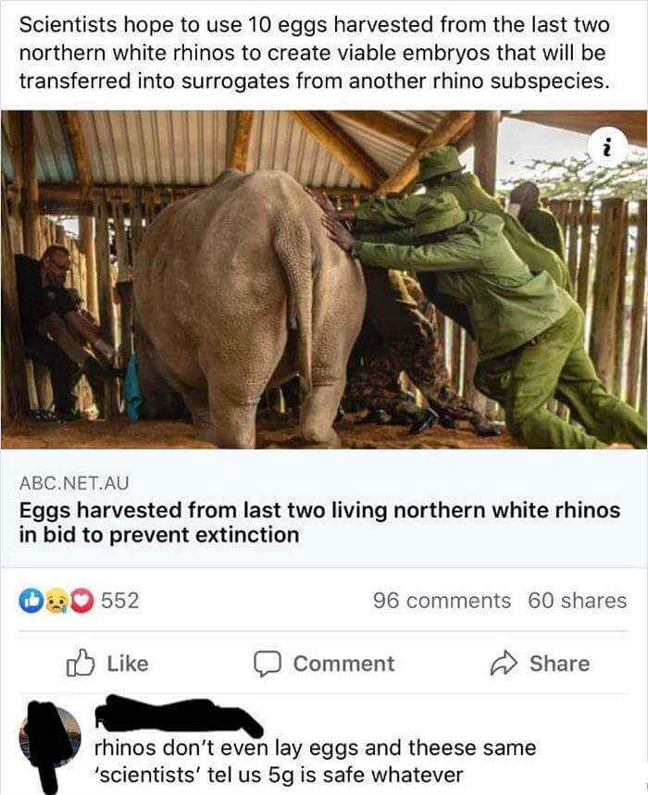This screenshot has height=795, width=648.
Task: Click the Share button label
Action: (560, 664)
